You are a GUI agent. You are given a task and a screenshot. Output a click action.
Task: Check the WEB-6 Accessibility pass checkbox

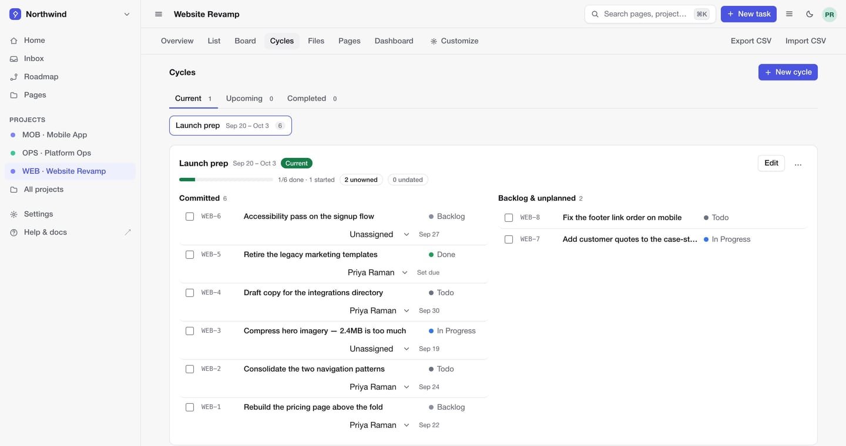(190, 217)
